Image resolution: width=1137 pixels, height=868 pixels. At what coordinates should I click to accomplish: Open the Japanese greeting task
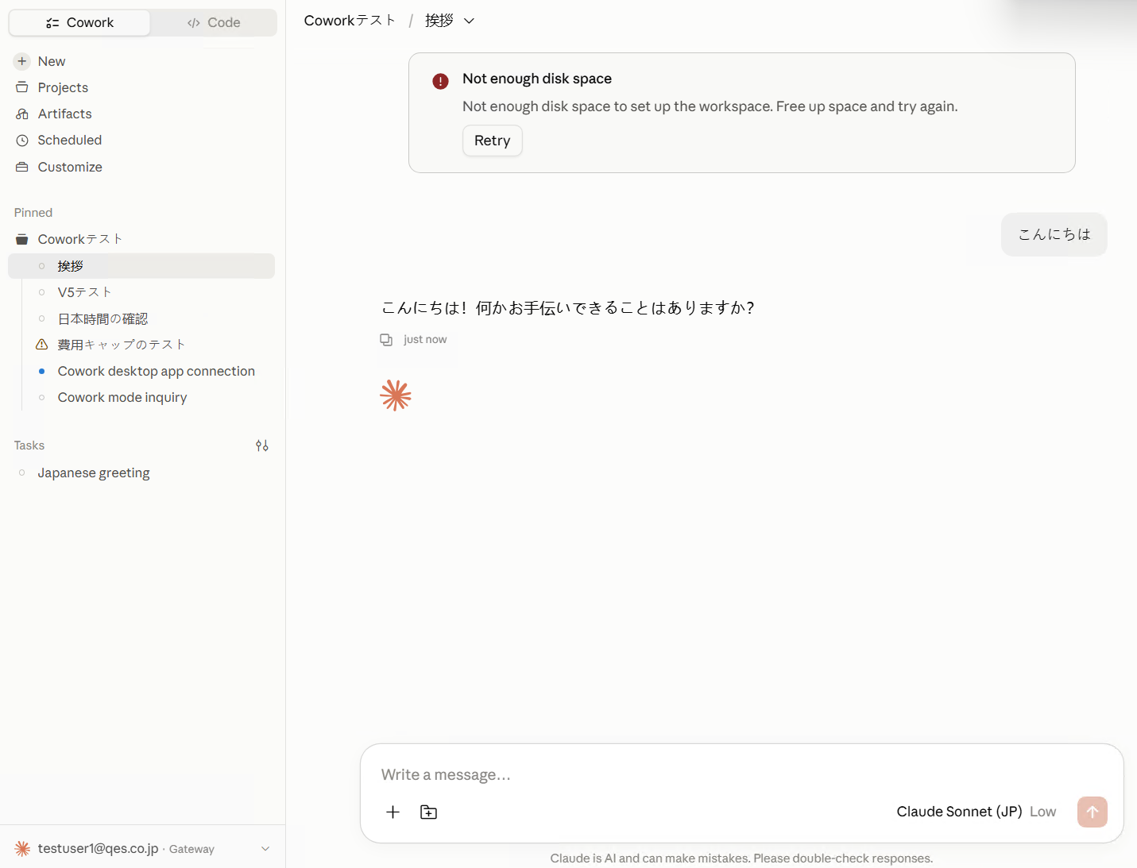pyautogui.click(x=94, y=473)
